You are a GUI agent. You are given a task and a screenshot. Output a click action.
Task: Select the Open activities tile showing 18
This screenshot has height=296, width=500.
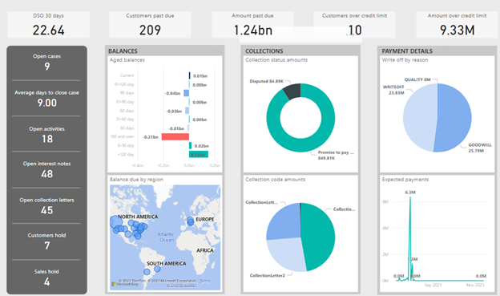click(x=46, y=134)
